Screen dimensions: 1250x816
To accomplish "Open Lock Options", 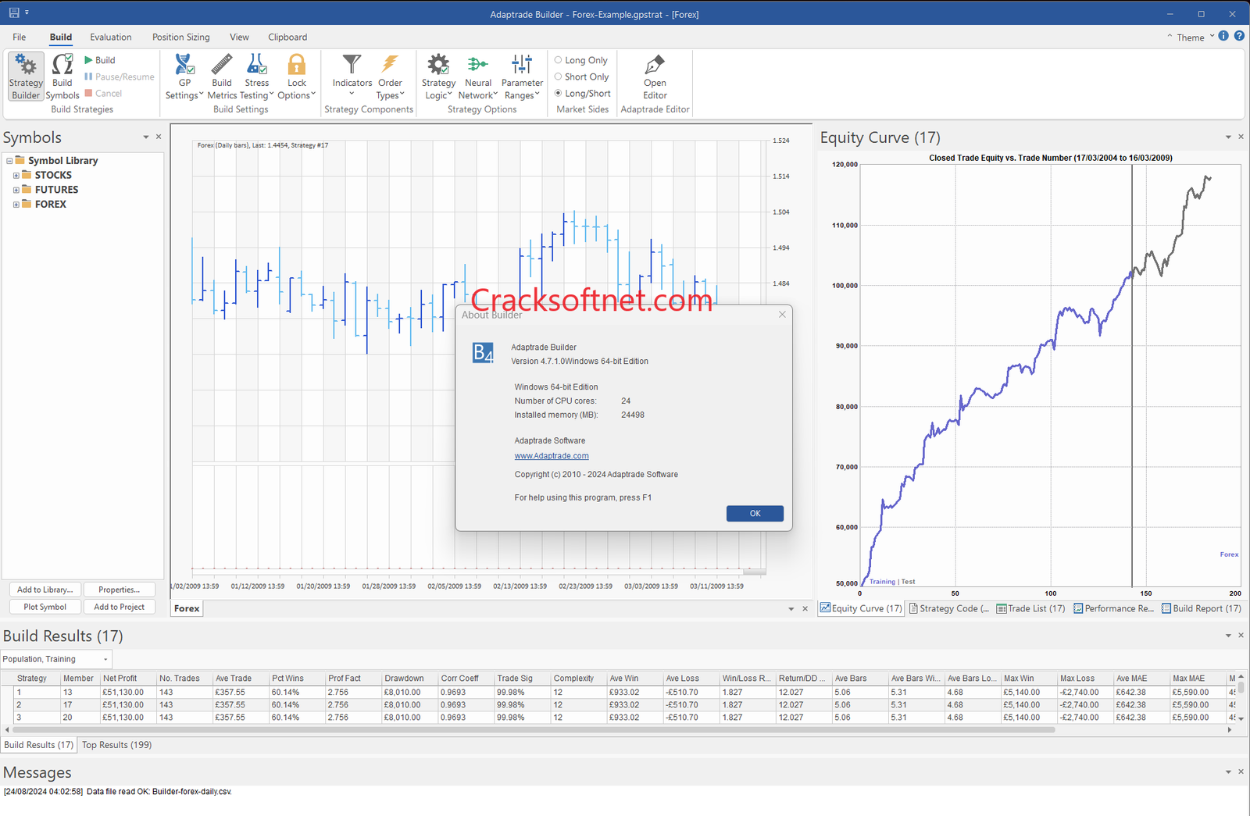I will (297, 77).
